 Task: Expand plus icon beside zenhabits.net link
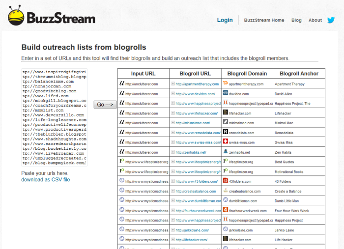[x=173, y=152]
